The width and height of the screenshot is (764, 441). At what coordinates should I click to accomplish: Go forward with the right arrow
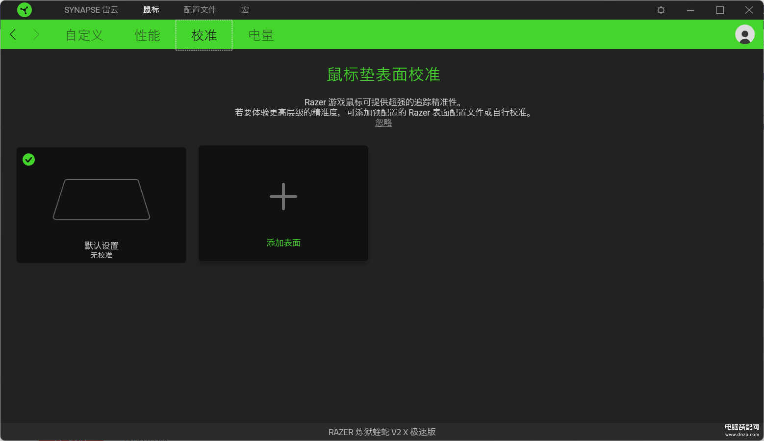(36, 34)
